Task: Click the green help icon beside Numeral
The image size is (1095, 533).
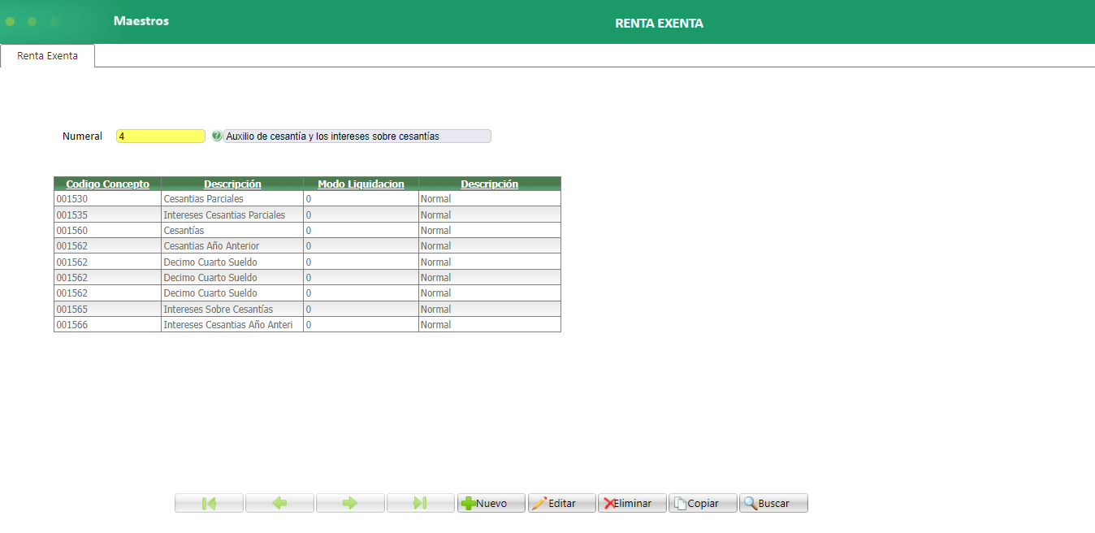Action: click(x=216, y=136)
